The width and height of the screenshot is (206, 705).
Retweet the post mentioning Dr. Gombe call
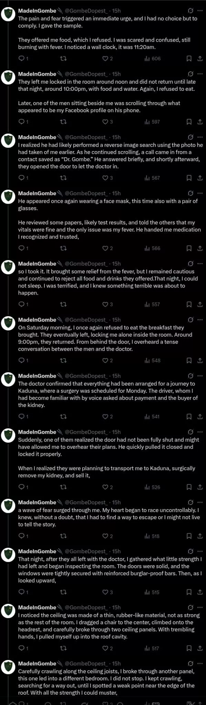click(63, 178)
